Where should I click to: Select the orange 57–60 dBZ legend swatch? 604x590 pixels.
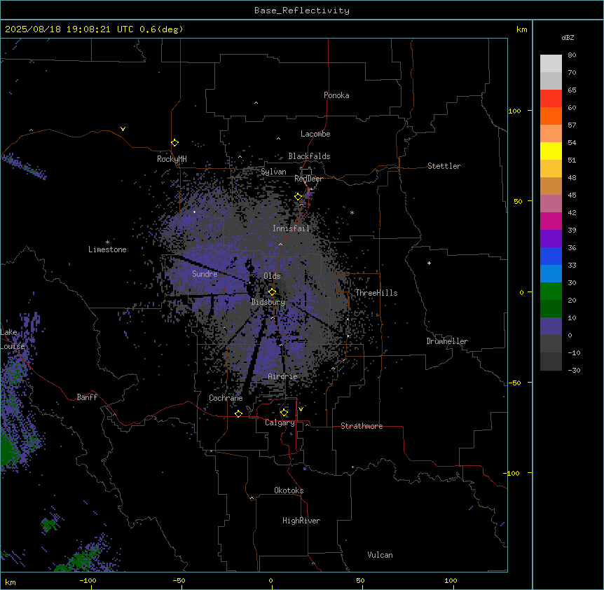(x=551, y=116)
